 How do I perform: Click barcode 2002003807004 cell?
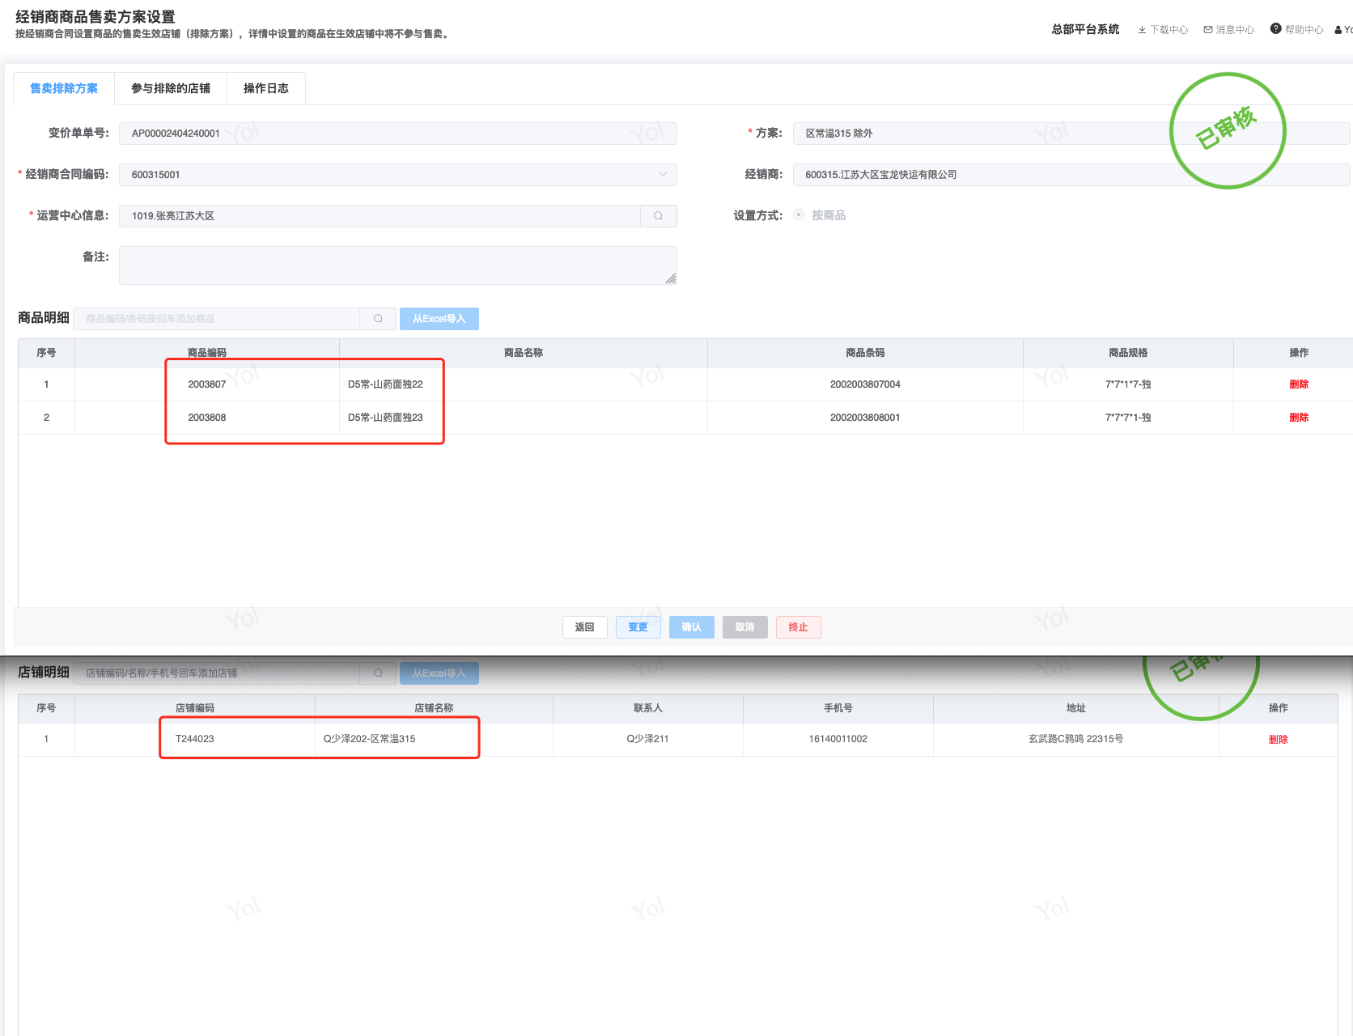865,384
